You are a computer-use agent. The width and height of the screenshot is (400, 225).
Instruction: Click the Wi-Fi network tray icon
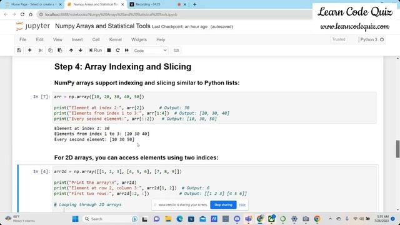(x=355, y=219)
